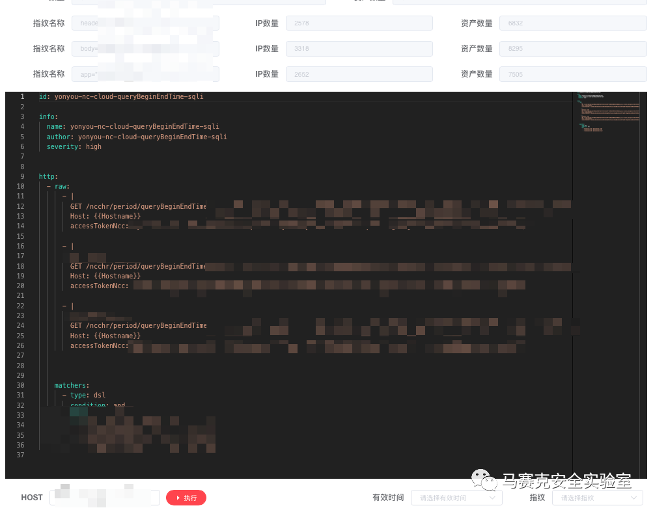Image resolution: width=653 pixels, height=510 pixels.
Task: Click the 指纹名称 field starting with body=
Action: [x=145, y=49]
